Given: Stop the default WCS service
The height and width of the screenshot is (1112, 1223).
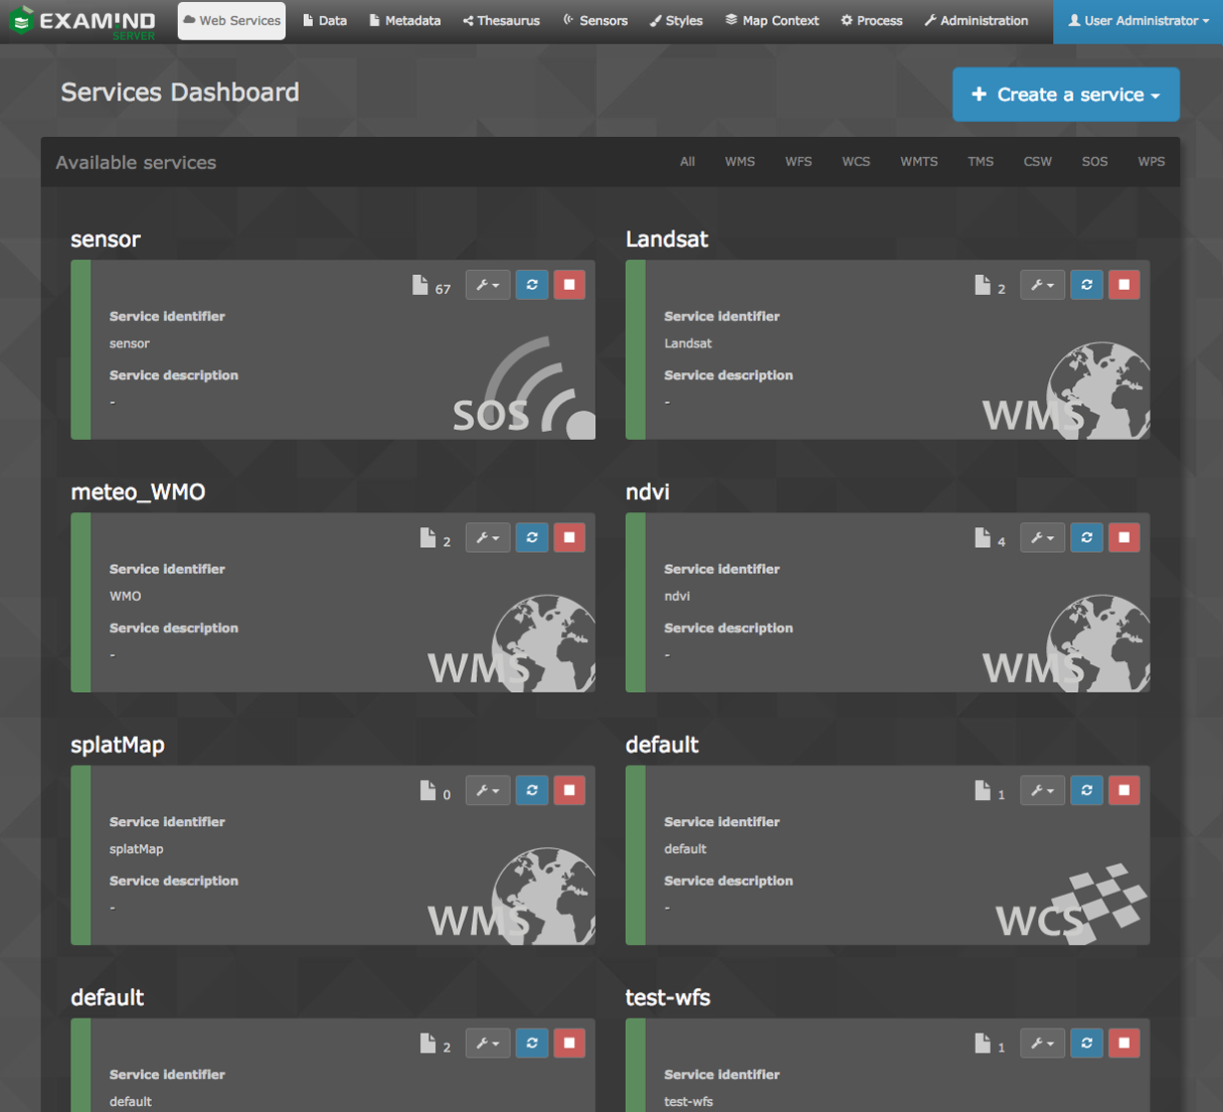Looking at the screenshot, I should click(1124, 790).
